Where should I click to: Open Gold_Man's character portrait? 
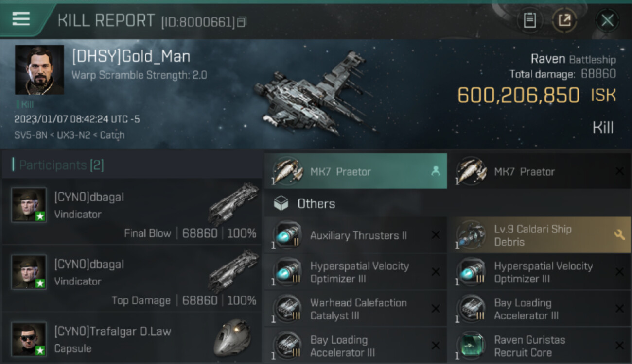click(x=39, y=70)
